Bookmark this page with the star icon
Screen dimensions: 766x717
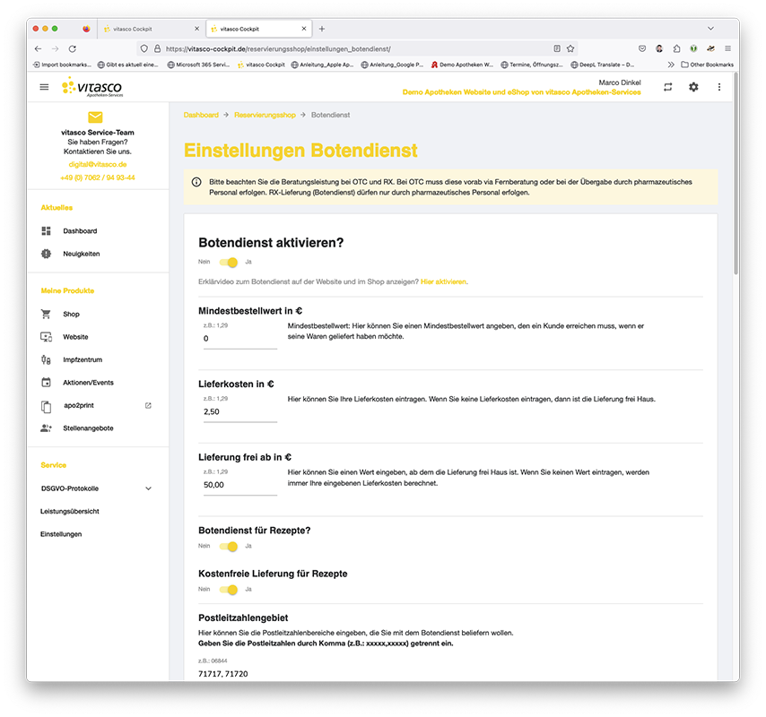coord(570,48)
